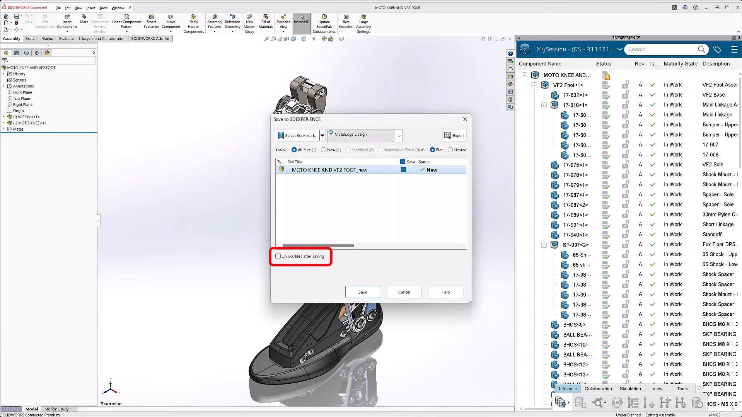Collapse the SP-997<2> tree node
The image size is (742, 417).
tap(544, 245)
